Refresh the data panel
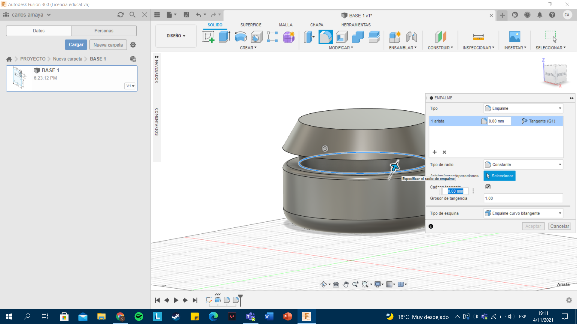Screen dimensions: 577x324 [x=121, y=15]
